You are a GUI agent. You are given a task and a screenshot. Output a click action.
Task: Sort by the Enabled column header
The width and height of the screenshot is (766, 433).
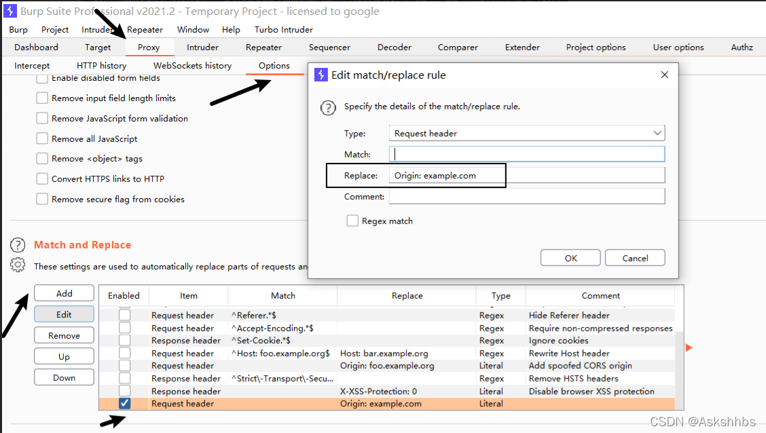pyautogui.click(x=124, y=295)
